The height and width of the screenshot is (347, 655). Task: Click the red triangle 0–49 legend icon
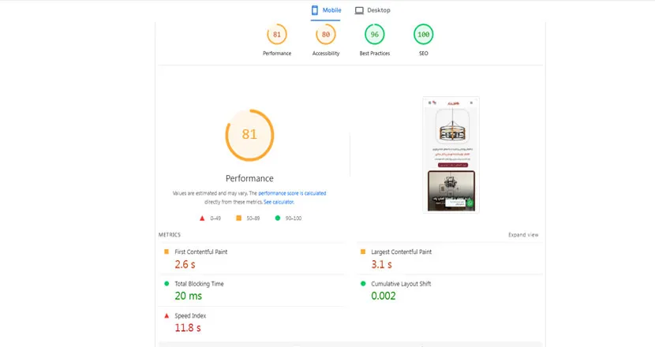[x=202, y=218]
